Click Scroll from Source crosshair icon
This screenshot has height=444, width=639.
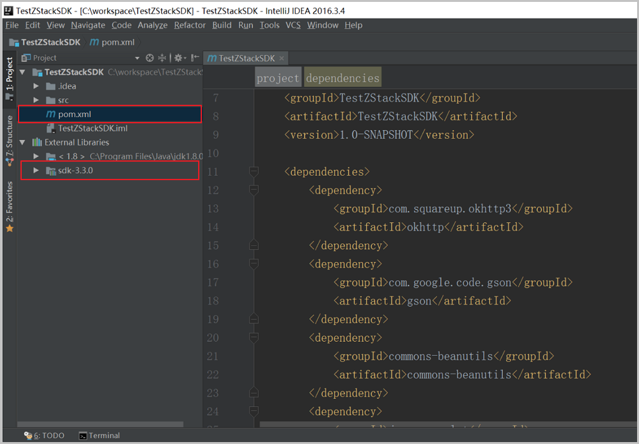click(x=150, y=57)
